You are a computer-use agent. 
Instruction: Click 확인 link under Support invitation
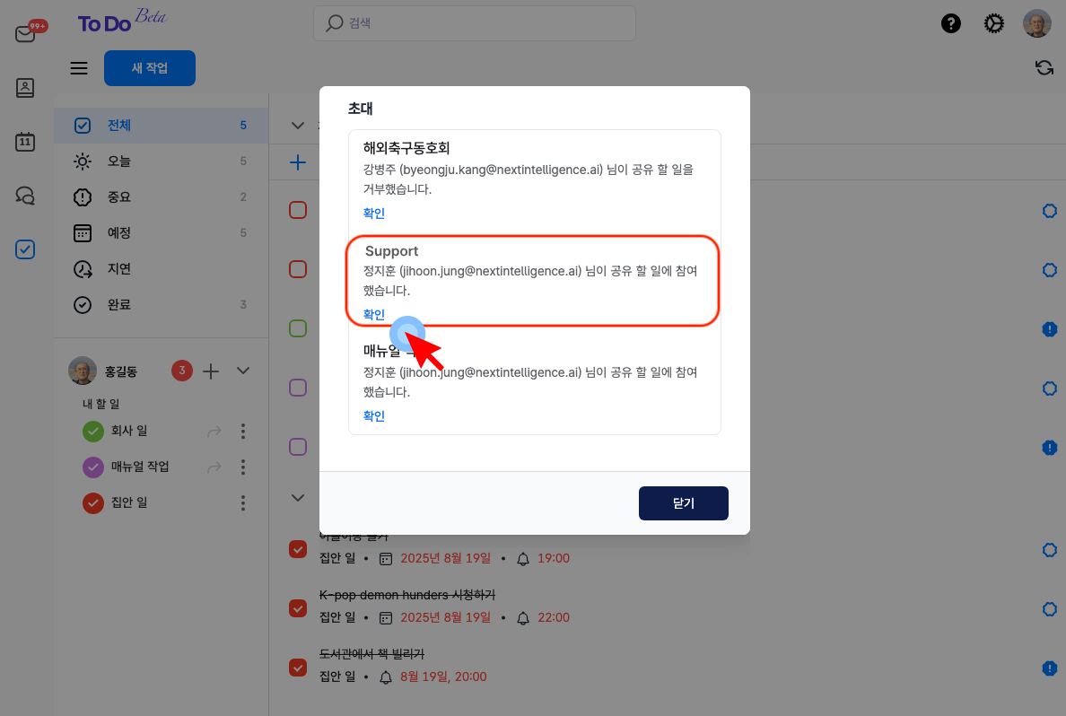click(374, 315)
